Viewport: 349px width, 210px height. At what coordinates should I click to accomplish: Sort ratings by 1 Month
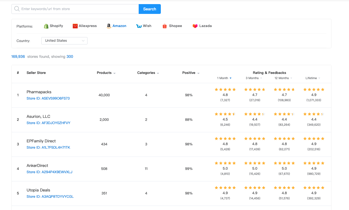225,78
